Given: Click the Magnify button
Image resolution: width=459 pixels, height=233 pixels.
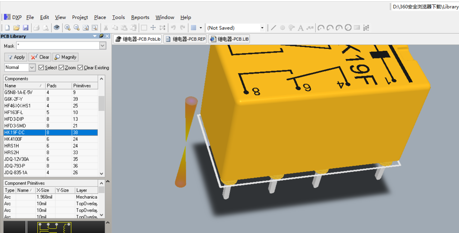Looking at the screenshot, I should coord(65,57).
